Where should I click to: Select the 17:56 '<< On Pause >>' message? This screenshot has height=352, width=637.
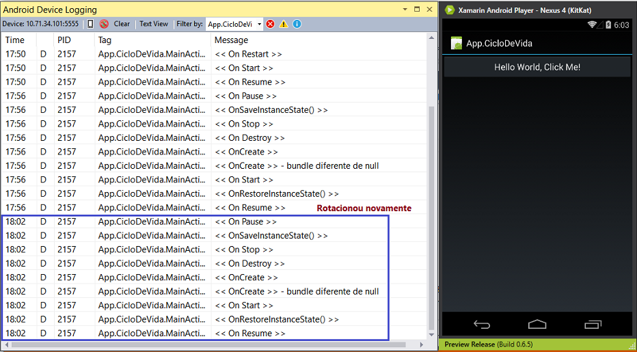[245, 96]
